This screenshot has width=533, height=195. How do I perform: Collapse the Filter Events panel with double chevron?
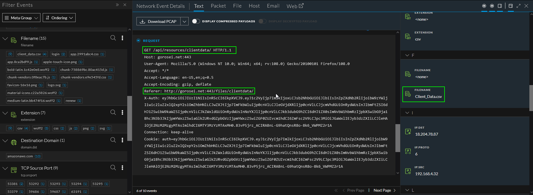[x=117, y=5]
